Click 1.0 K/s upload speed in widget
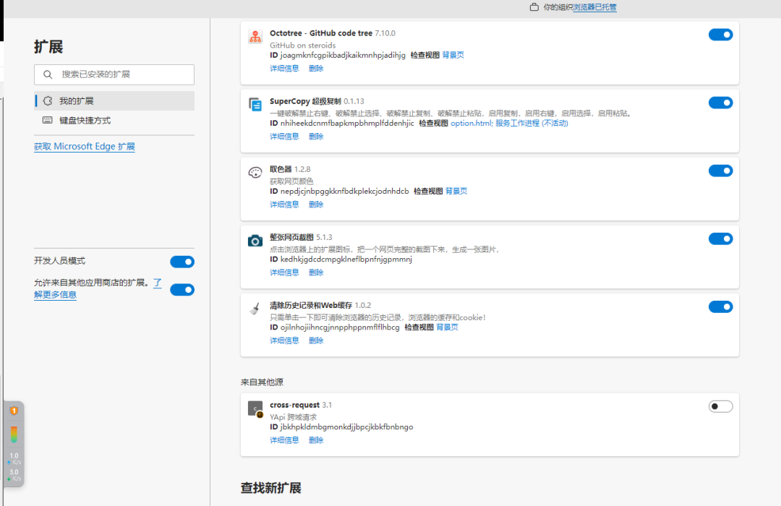The width and height of the screenshot is (781, 506). click(x=14, y=458)
